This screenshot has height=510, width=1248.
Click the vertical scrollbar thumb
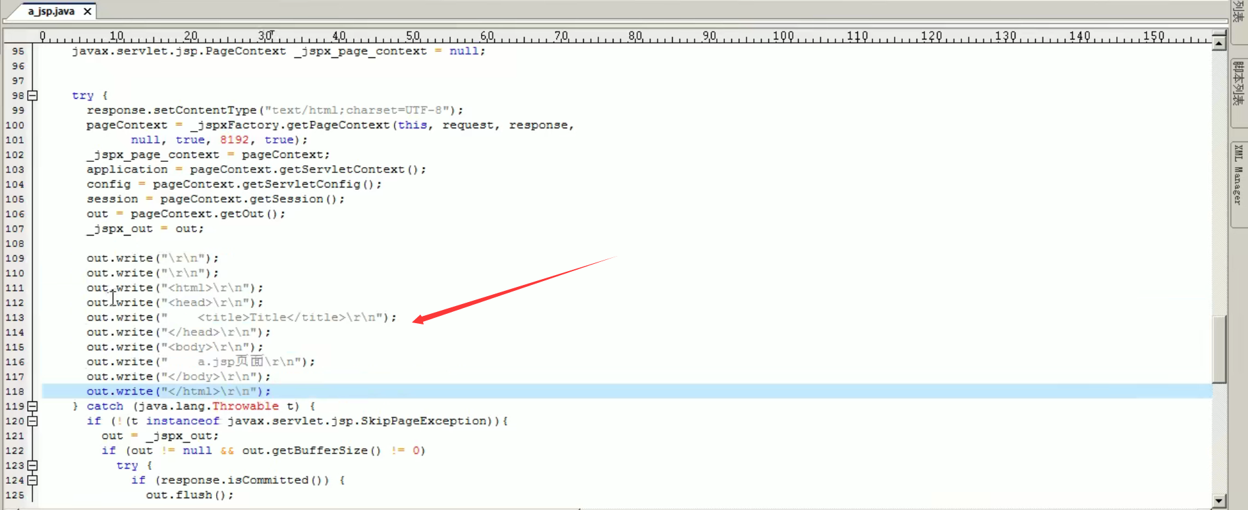(x=1219, y=349)
